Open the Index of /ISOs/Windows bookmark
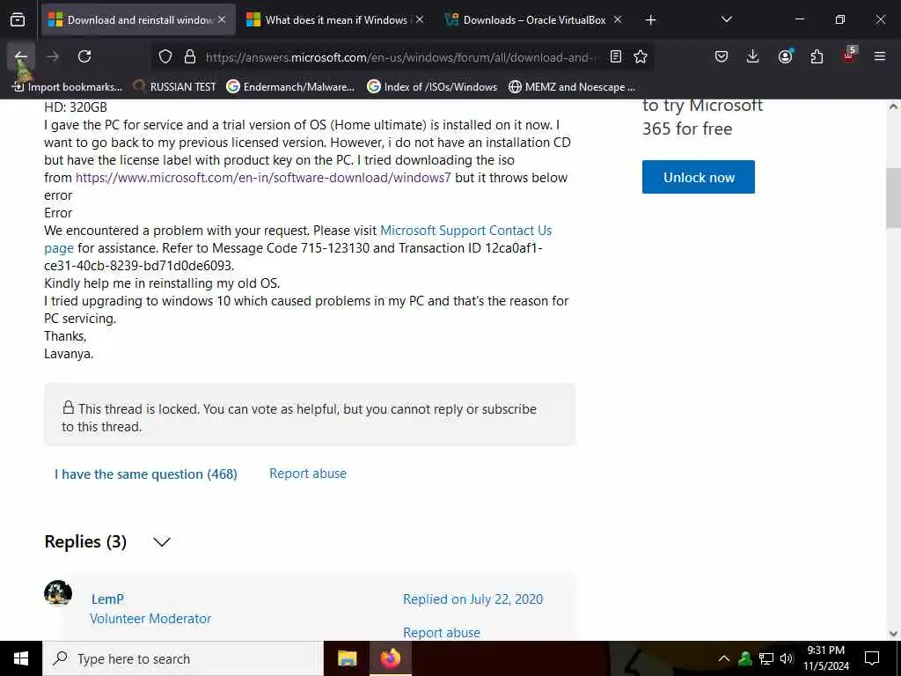Image resolution: width=901 pixels, height=676 pixels. (x=432, y=87)
